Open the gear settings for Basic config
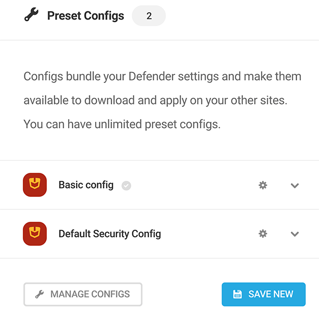 point(263,185)
